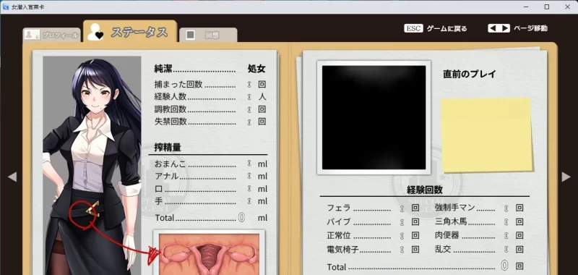
Task: Click the profile card icon on プロフィール tab
Action: [32, 35]
